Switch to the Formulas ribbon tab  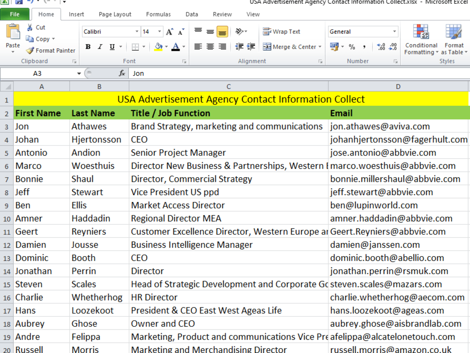point(158,14)
